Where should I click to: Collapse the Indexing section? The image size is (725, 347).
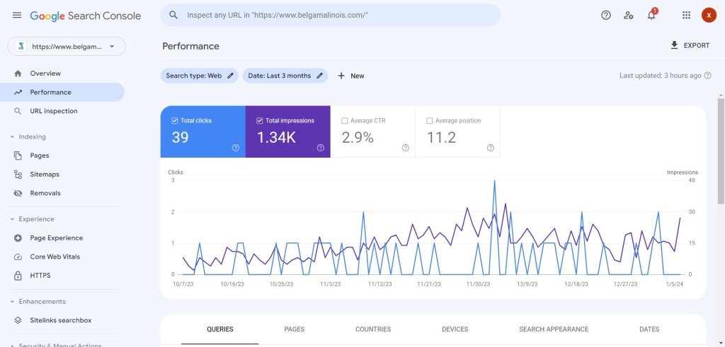12,137
